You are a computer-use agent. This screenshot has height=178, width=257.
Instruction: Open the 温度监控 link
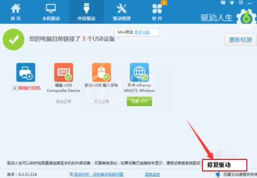tap(152, 174)
